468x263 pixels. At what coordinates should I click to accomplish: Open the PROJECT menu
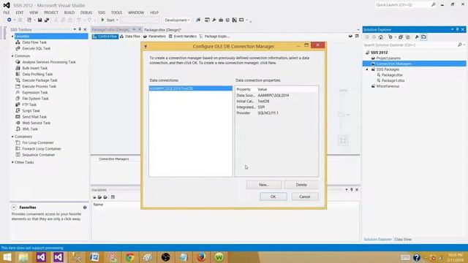click(x=51, y=12)
